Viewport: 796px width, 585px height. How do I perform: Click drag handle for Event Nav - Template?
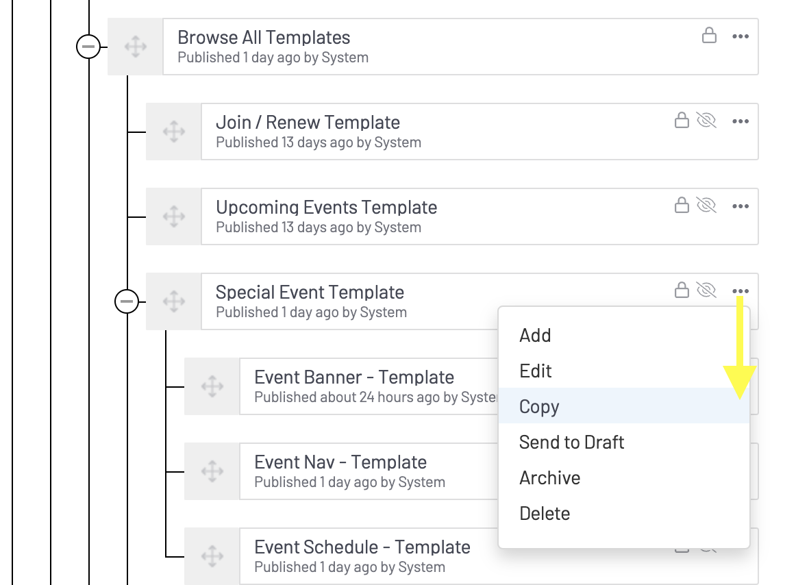point(212,471)
